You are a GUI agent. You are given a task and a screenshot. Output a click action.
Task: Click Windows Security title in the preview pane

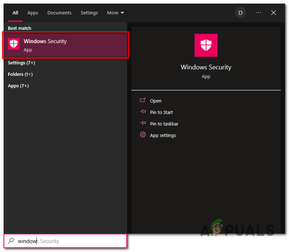pos(206,67)
